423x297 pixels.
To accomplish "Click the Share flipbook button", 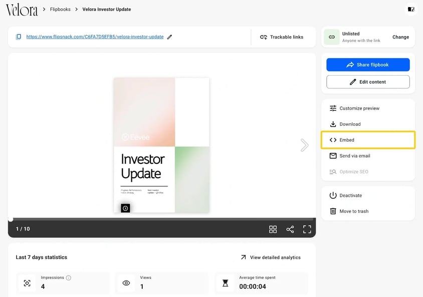I will point(368,65).
